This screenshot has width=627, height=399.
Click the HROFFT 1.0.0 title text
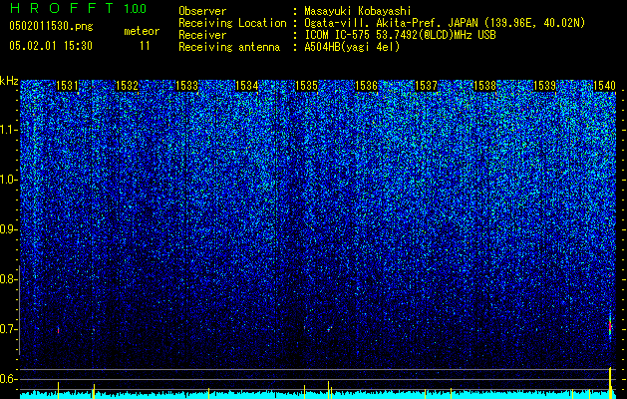tap(79, 8)
